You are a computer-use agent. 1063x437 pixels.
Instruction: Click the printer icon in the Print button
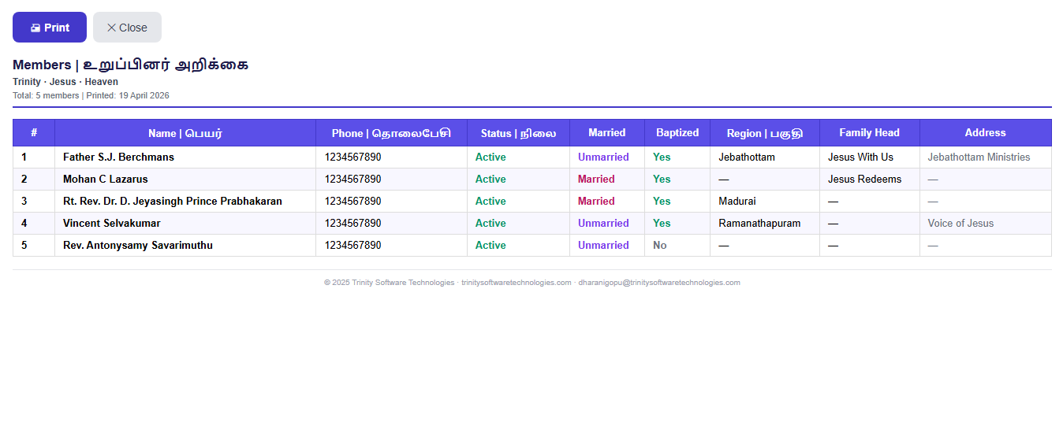(x=35, y=28)
